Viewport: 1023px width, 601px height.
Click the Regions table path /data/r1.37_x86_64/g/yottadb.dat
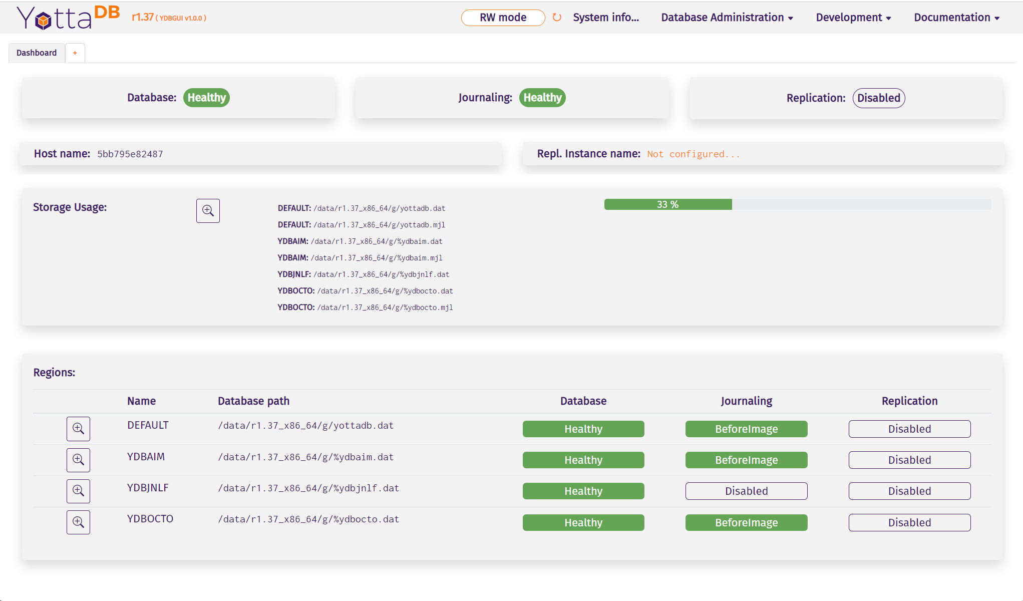pyautogui.click(x=306, y=426)
